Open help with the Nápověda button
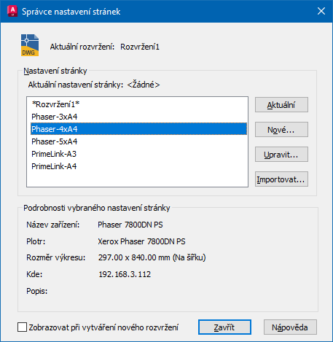 click(x=290, y=327)
